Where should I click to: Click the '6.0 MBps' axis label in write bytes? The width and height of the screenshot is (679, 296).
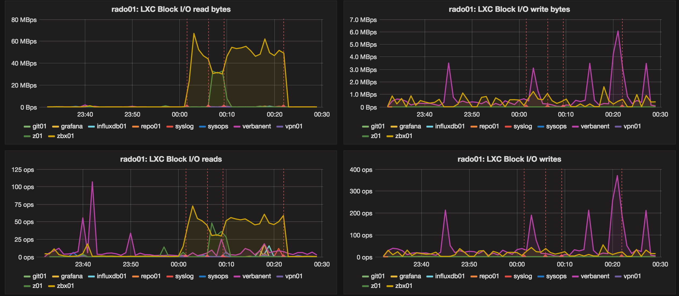363,32
